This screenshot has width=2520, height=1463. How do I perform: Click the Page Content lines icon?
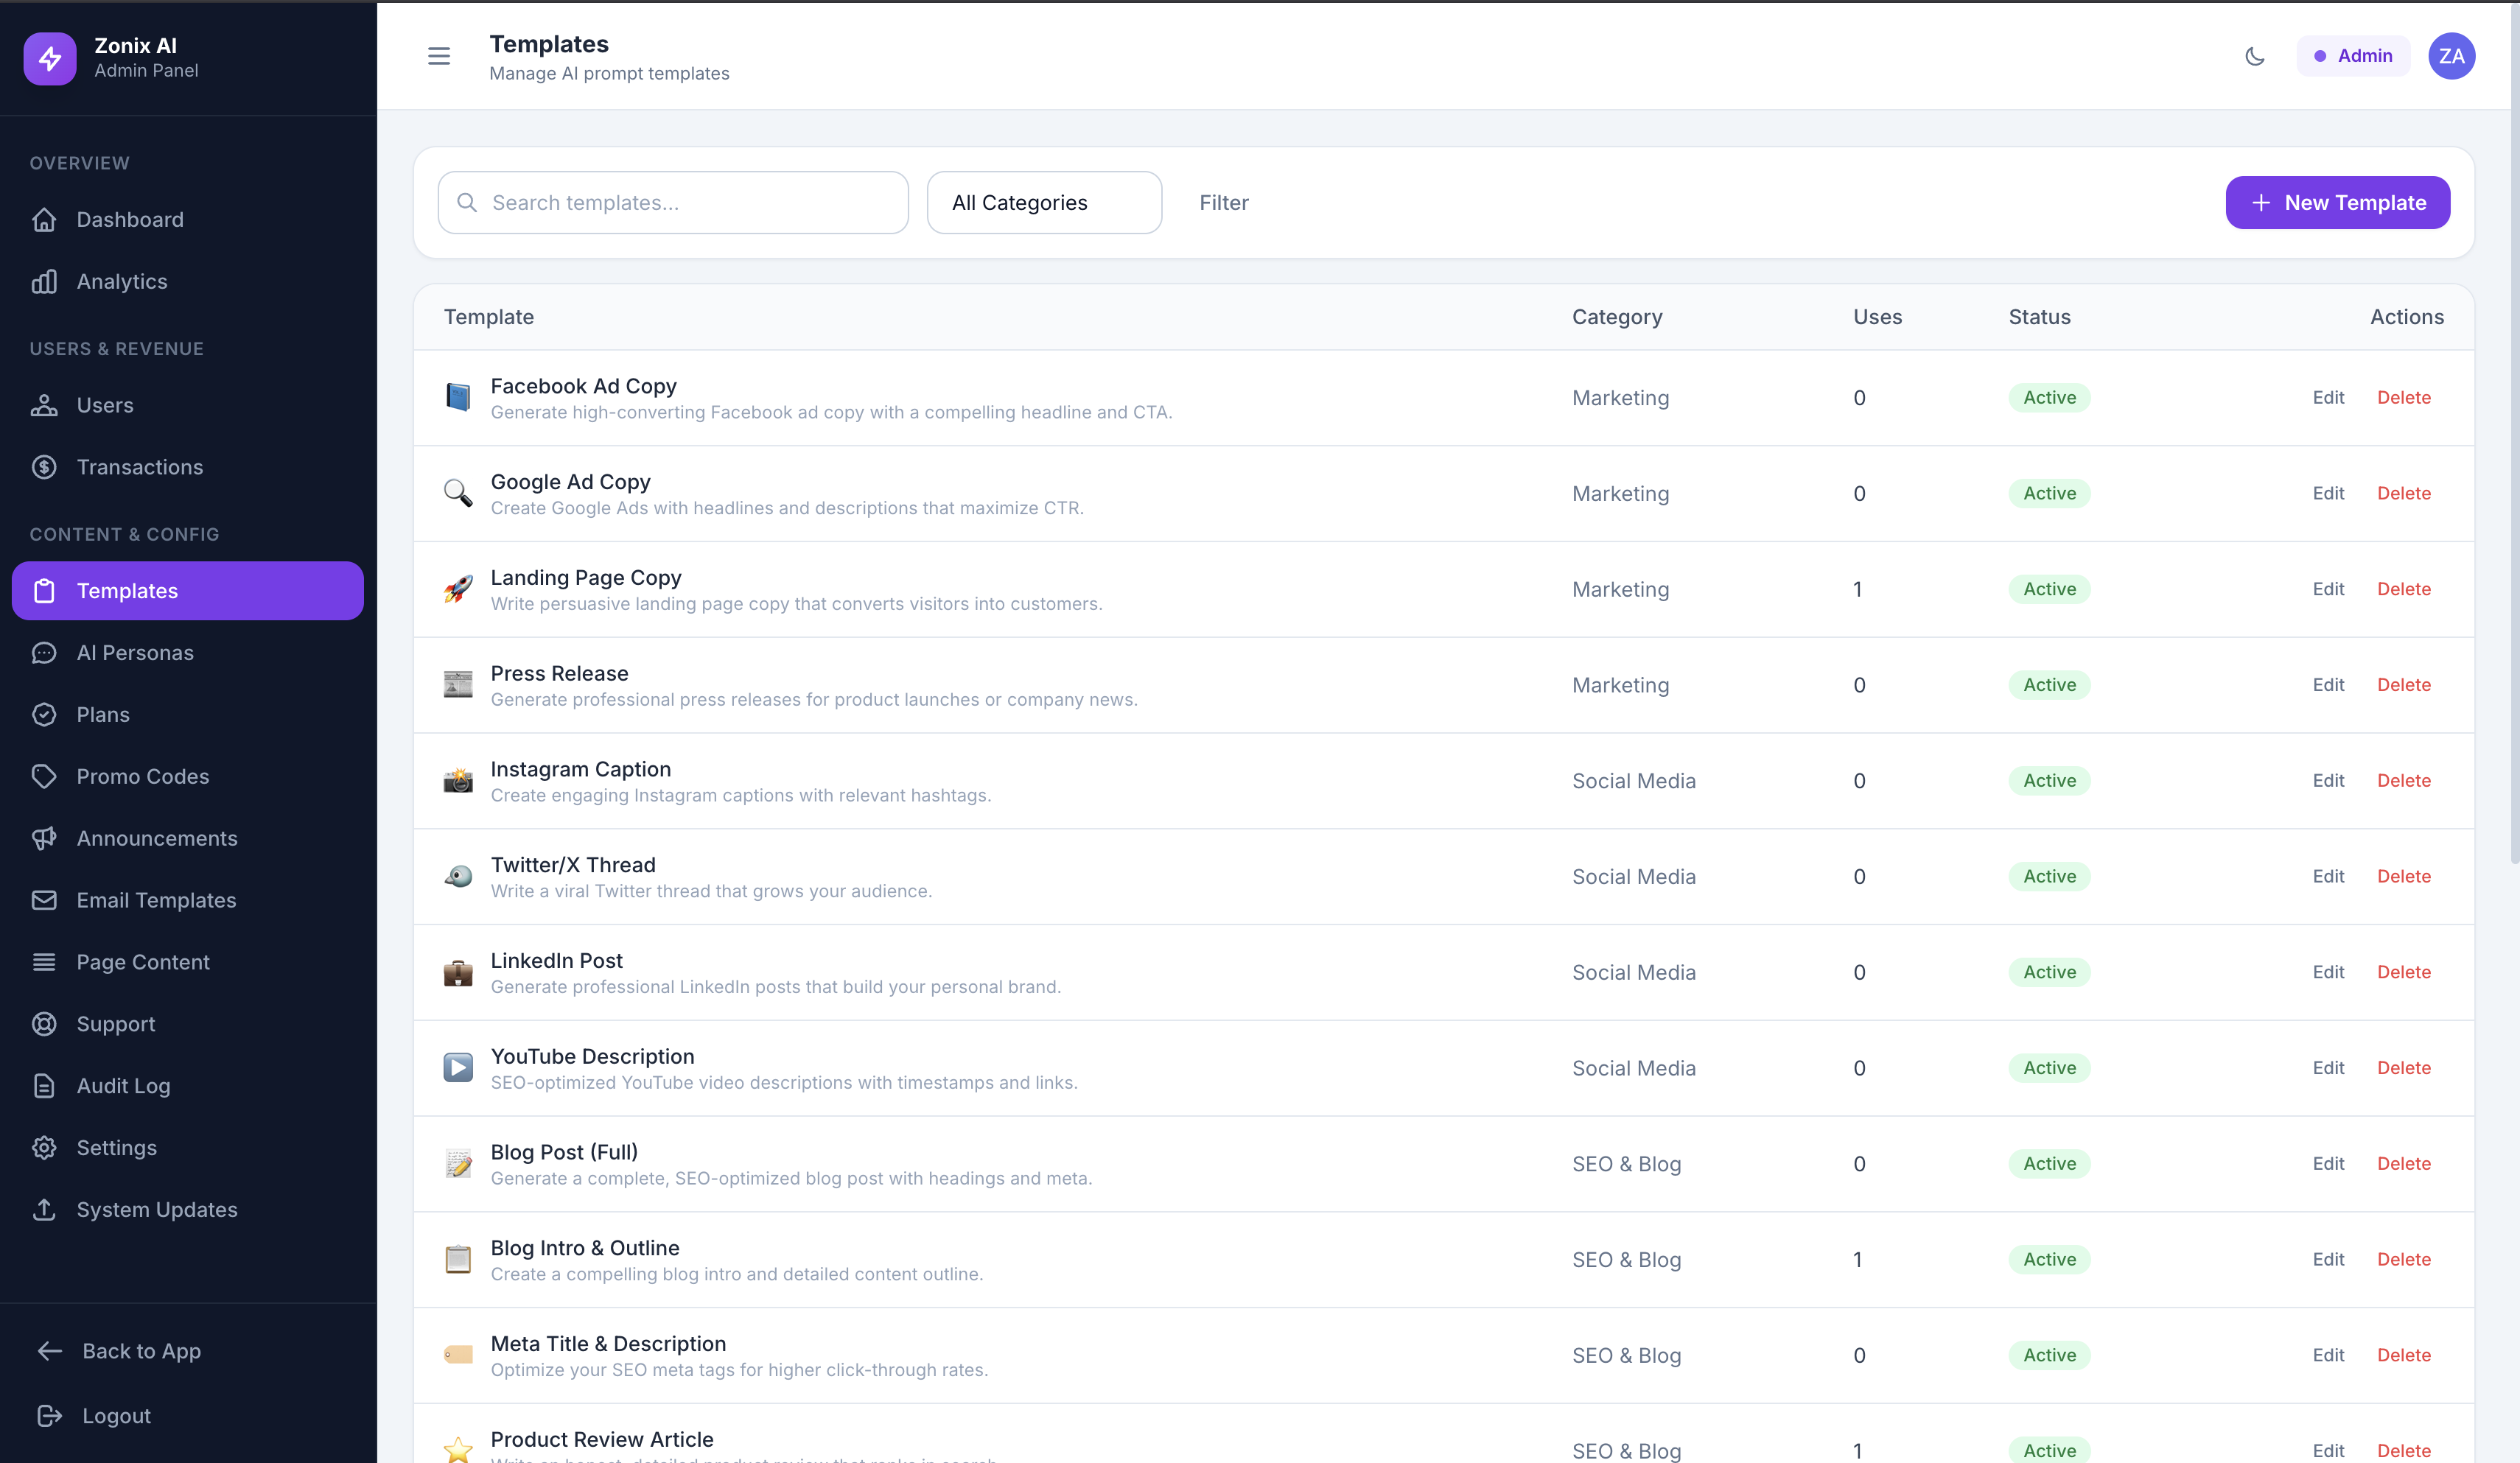44,962
